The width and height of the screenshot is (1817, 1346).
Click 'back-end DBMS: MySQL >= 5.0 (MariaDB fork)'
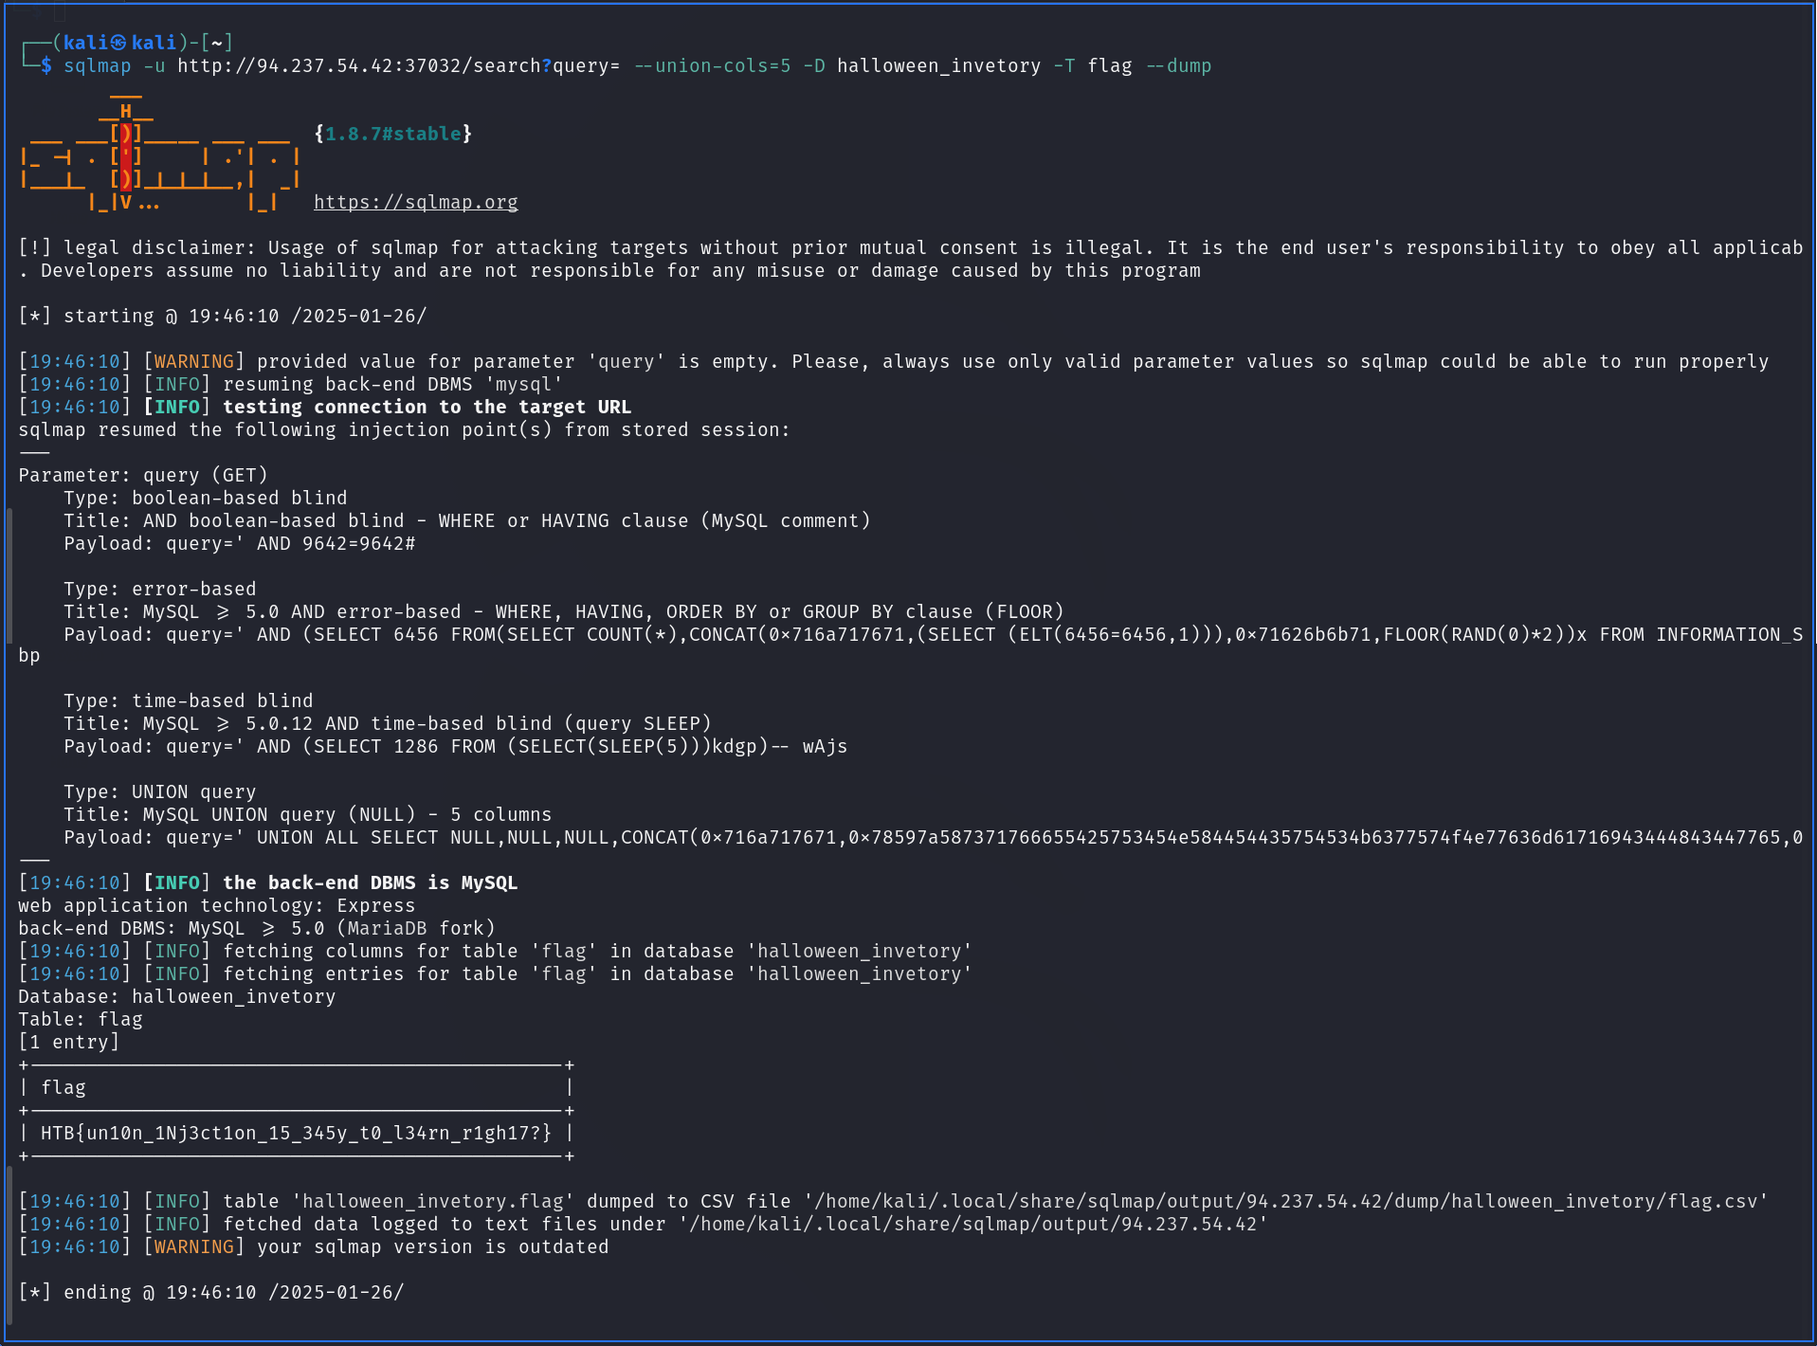[x=257, y=928]
